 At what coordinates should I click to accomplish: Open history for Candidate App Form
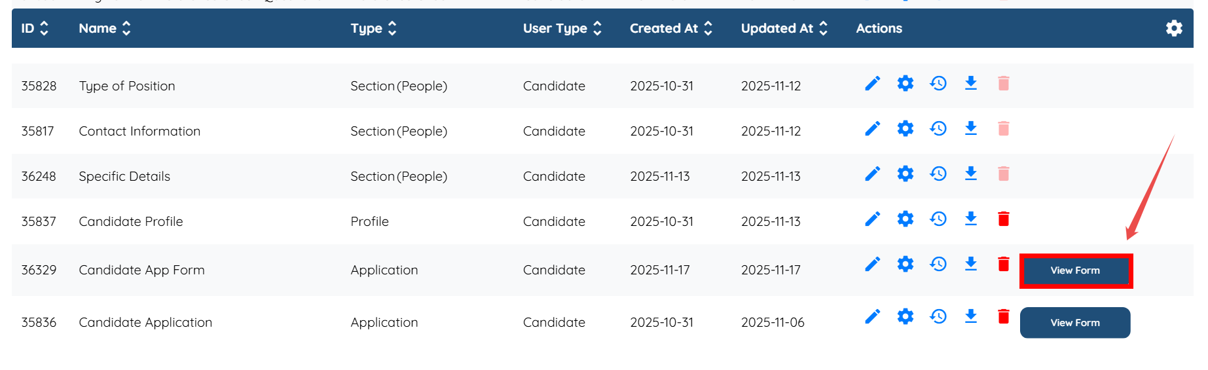(x=938, y=264)
